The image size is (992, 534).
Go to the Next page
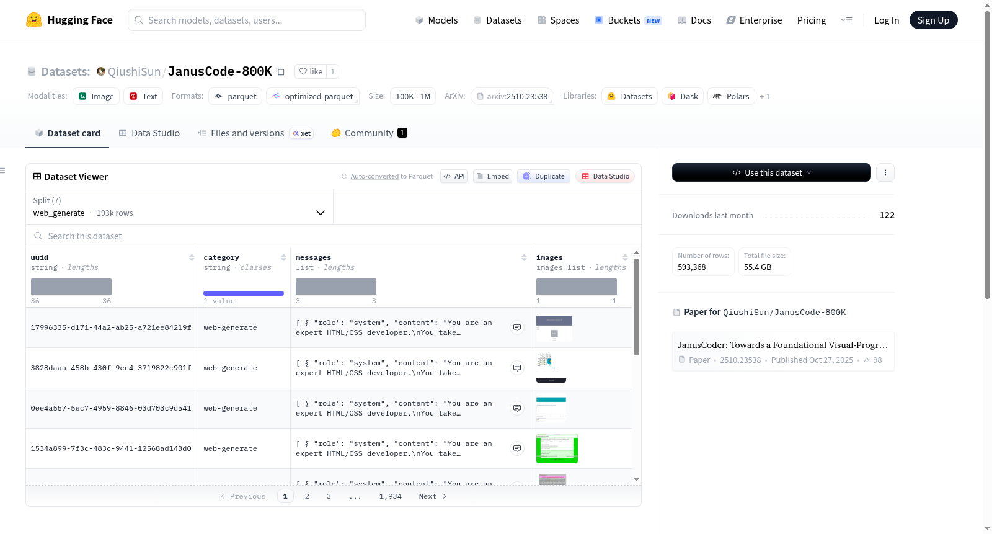[433, 496]
